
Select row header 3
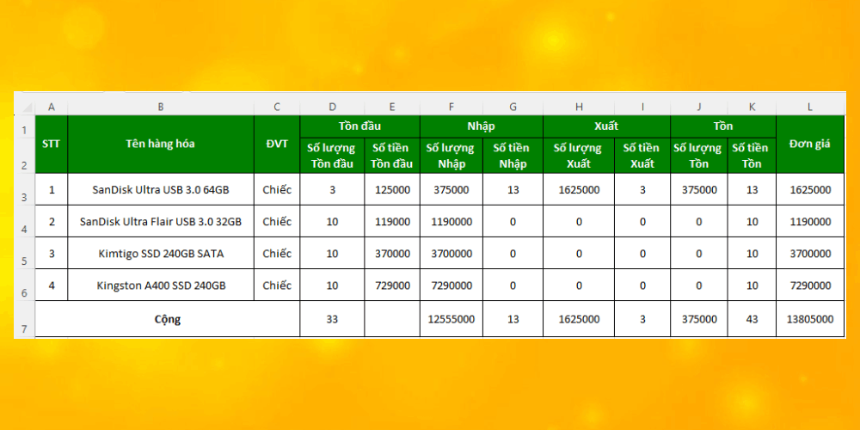click(24, 190)
